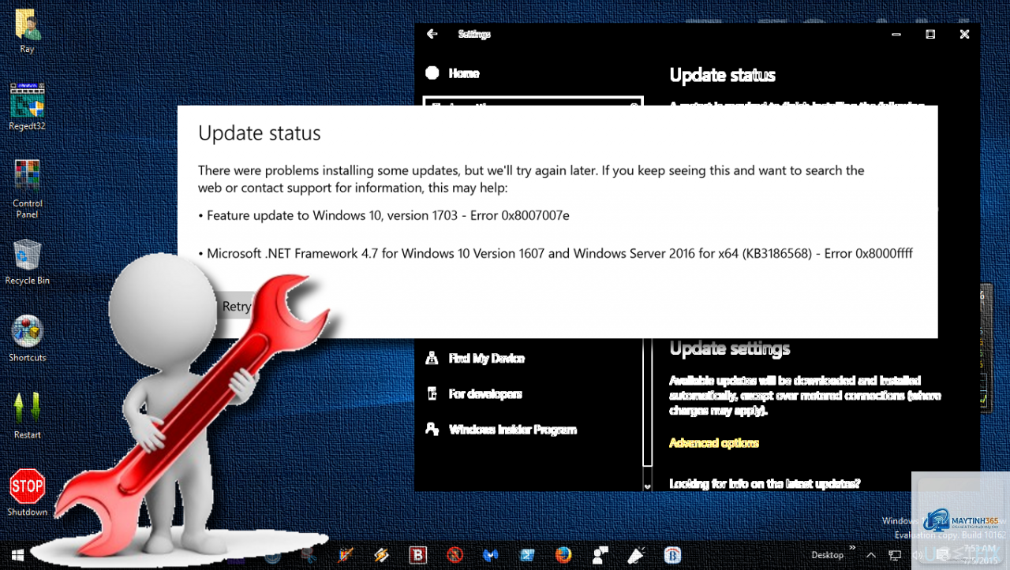The image size is (1010, 570).
Task: Click 'Looking for info on the latest updates?' text
Action: pyautogui.click(x=765, y=483)
